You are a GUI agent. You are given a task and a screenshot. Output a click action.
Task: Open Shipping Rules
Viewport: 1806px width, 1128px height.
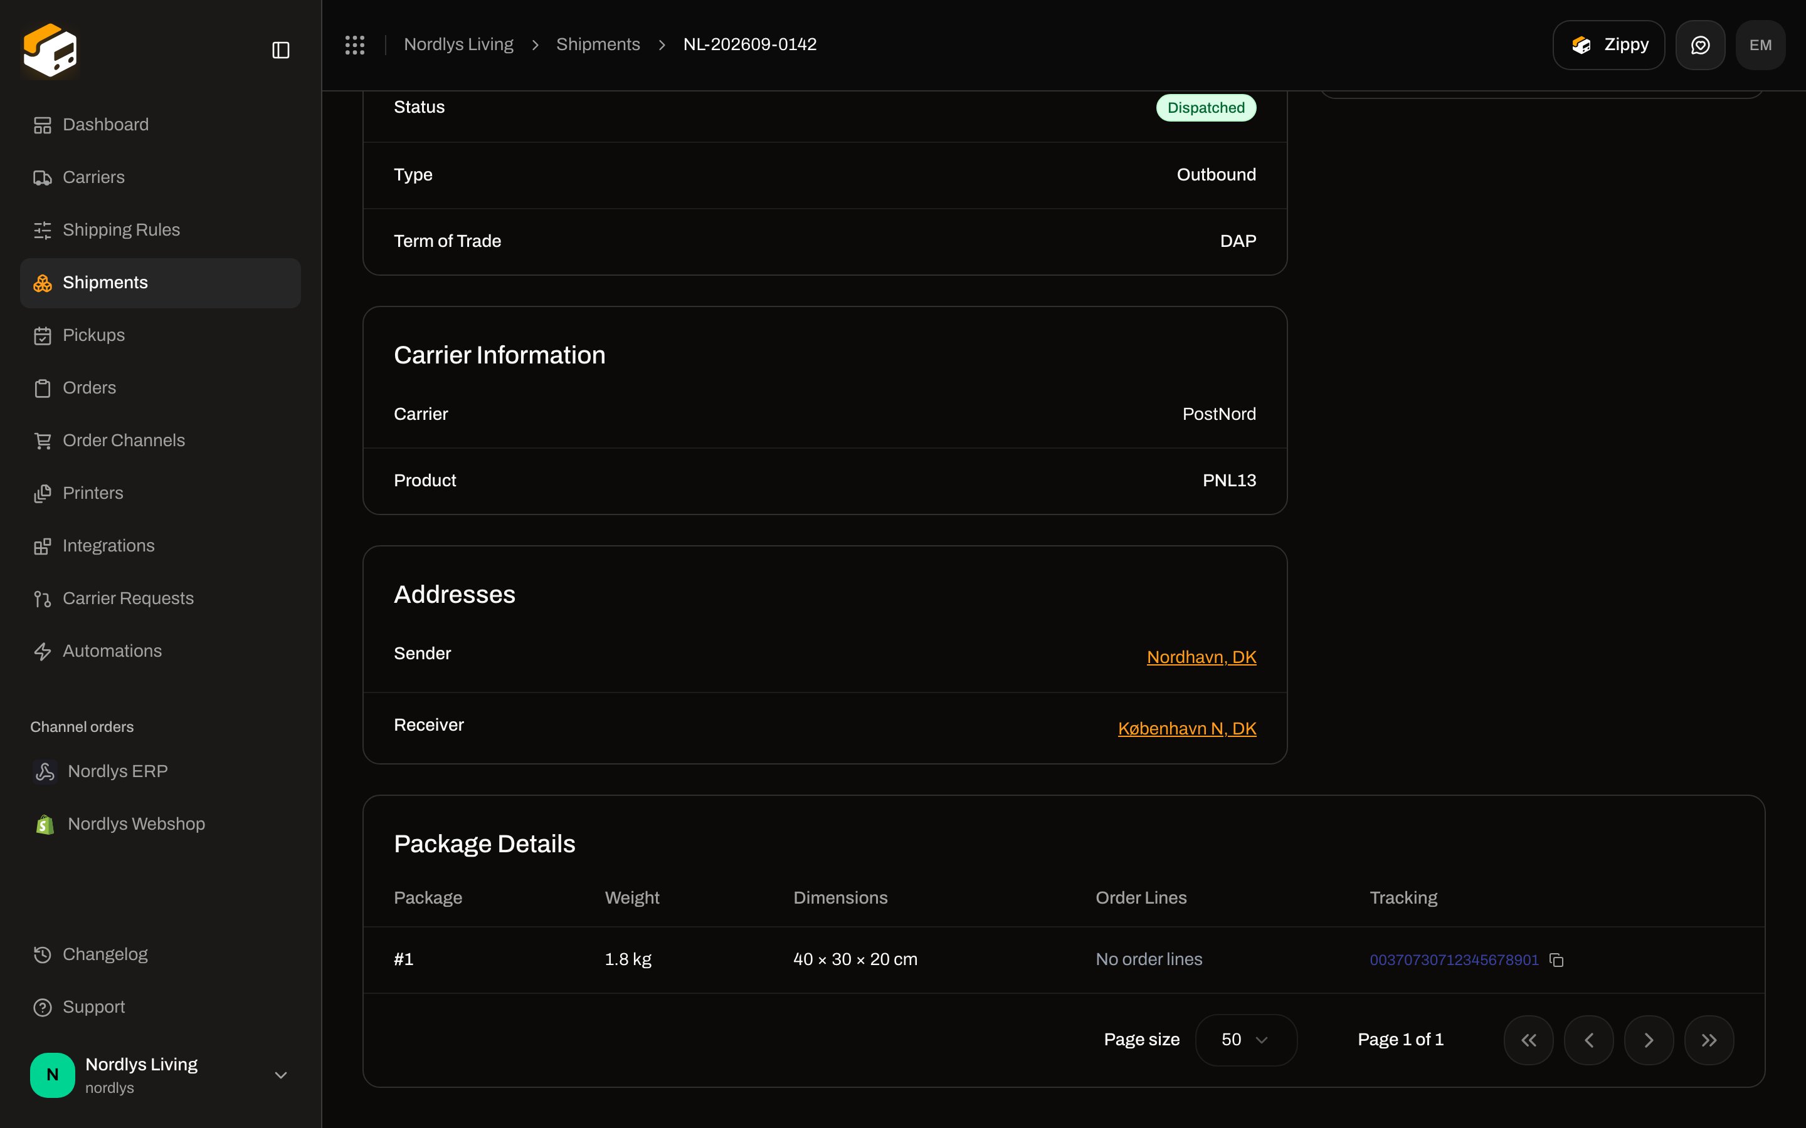point(161,231)
